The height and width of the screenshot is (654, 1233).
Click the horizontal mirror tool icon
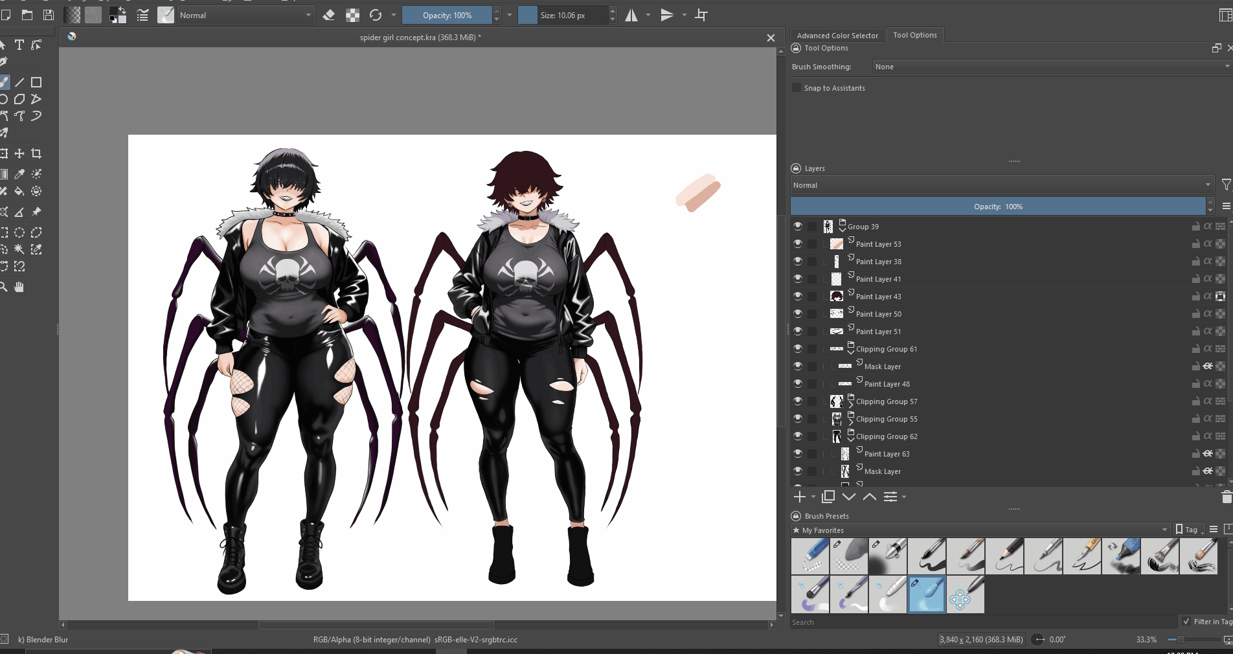coord(631,15)
